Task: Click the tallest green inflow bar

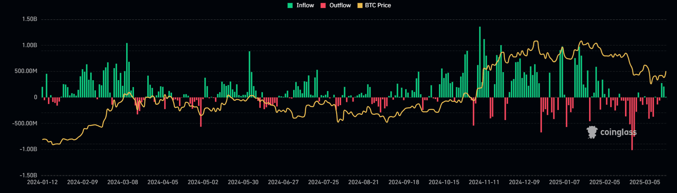Action: tap(480, 60)
